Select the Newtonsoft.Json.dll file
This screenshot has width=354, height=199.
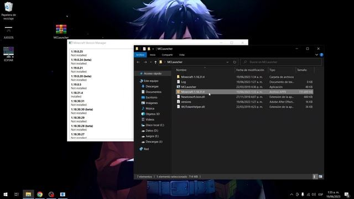(x=244, y=97)
